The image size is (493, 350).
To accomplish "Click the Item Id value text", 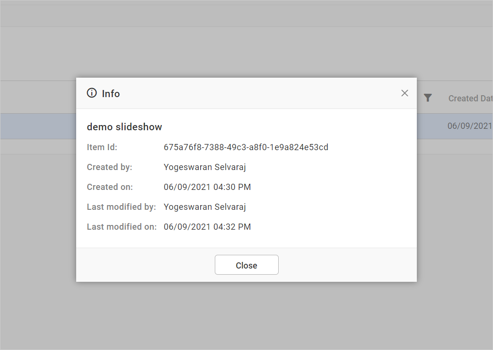I will point(246,147).
